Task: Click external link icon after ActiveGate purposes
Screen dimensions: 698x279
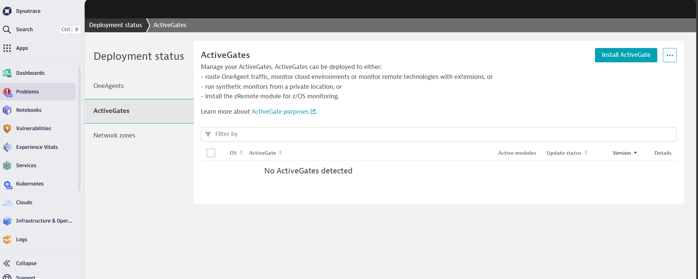Action: click(313, 112)
